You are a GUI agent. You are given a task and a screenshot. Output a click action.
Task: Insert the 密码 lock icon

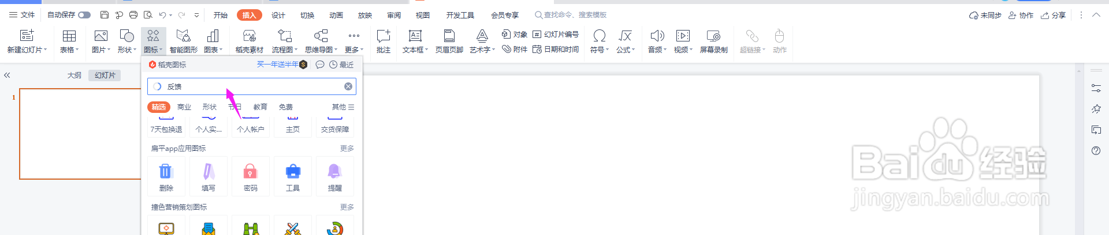point(250,176)
